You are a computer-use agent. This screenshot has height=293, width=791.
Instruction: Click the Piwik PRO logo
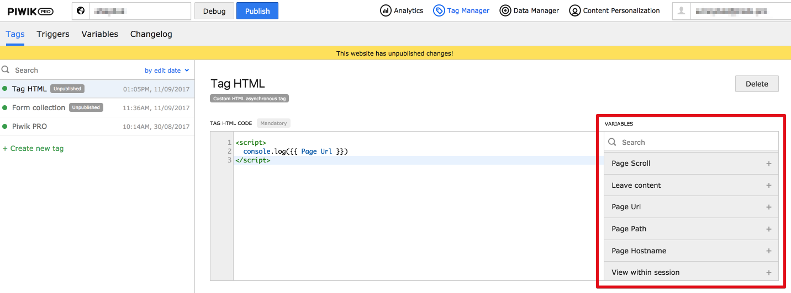click(x=30, y=11)
